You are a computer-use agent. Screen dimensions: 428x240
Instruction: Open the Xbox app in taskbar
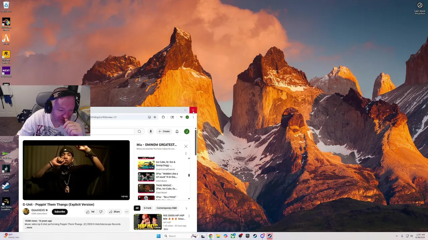[x=233, y=236]
